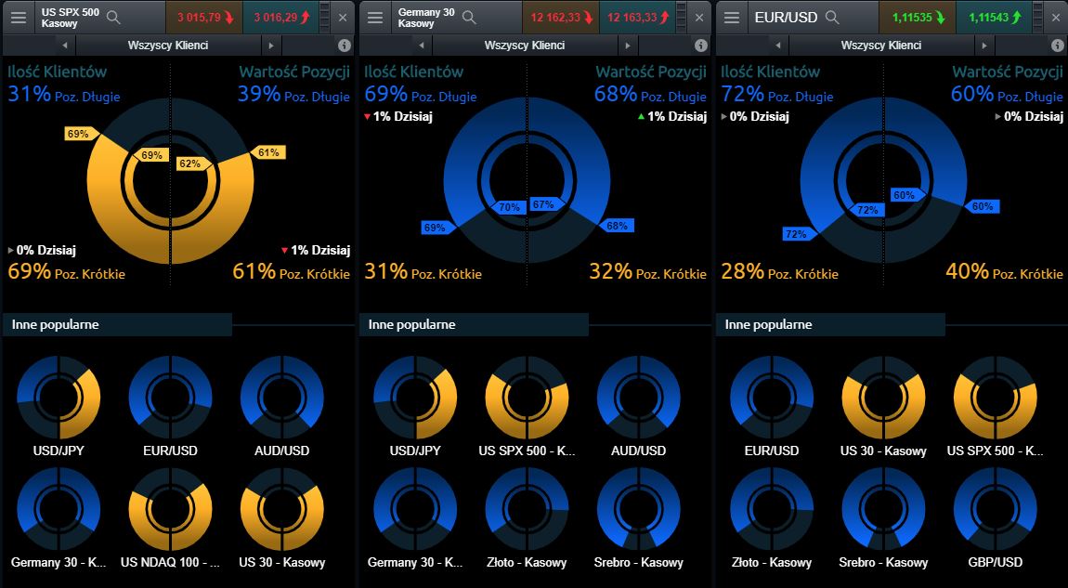Go to next client group in EUR/USD panel
This screenshot has height=588, width=1068.
pos(983,45)
